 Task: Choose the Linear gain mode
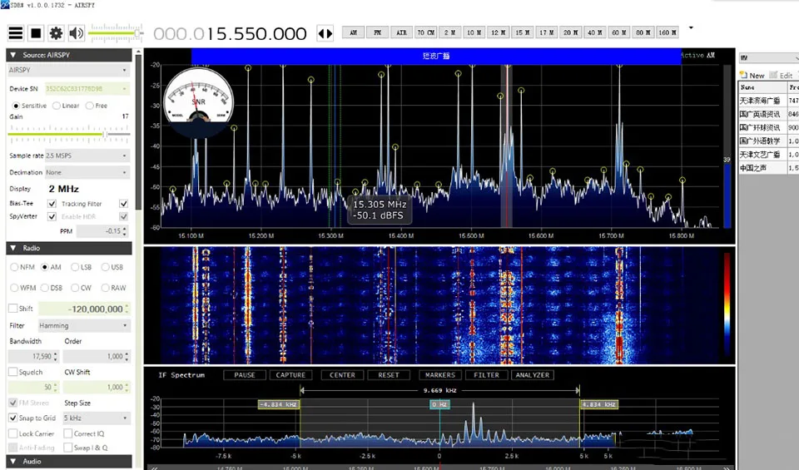[x=57, y=106]
